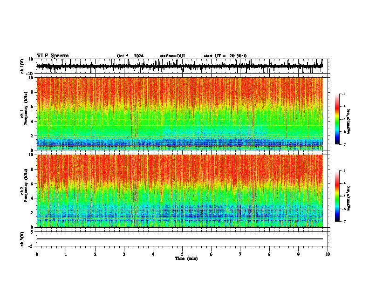Click the "-7" label on ch.2 color bar
369x285 pixels.
(344, 221)
